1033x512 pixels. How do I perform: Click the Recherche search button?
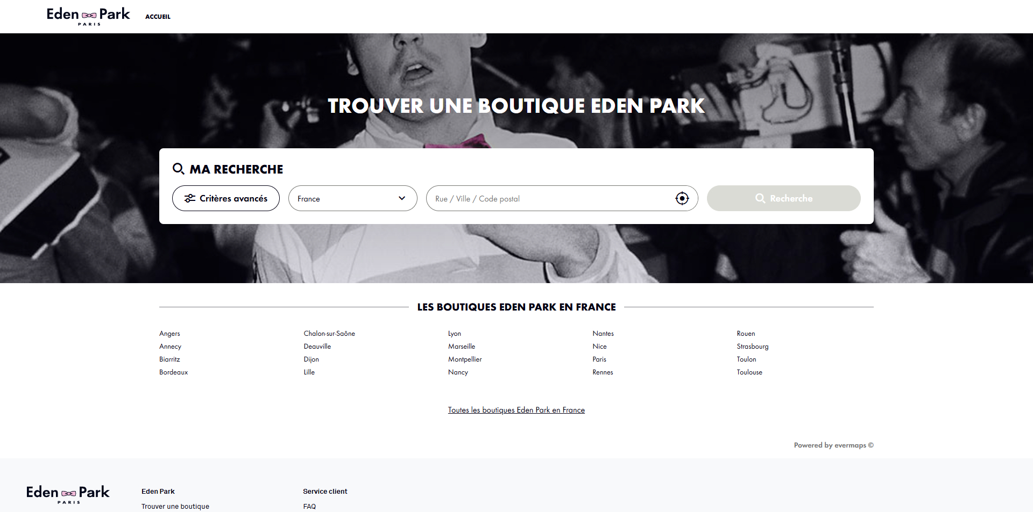pyautogui.click(x=783, y=198)
